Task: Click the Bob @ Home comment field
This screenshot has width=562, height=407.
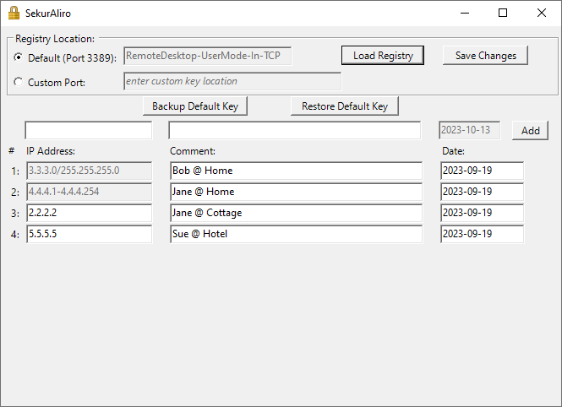Action: point(296,171)
